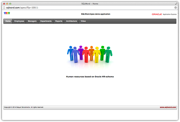
Task: Click the sqlword.com URL address field
Action: coord(89,8)
